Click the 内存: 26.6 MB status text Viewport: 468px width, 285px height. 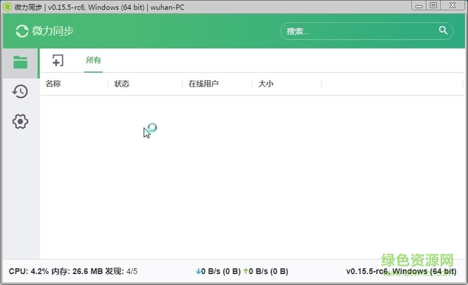point(77,272)
